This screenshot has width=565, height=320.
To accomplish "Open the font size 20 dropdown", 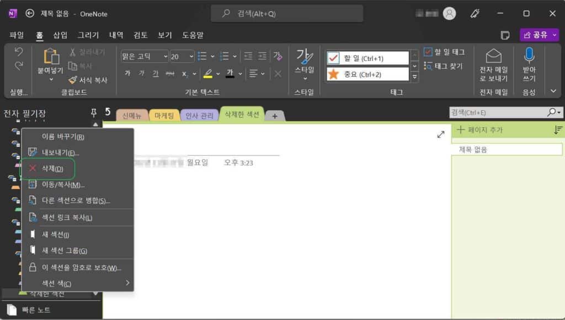I will (191, 56).
